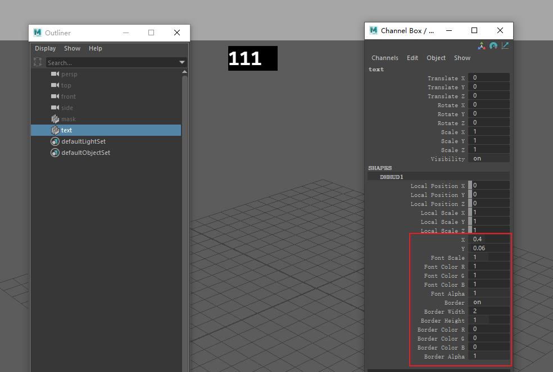The image size is (553, 372).
Task: Click the Maya logo in Outliner title bar
Action: pos(38,33)
